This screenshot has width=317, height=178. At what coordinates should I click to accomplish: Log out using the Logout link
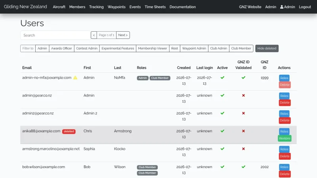coord(305,7)
